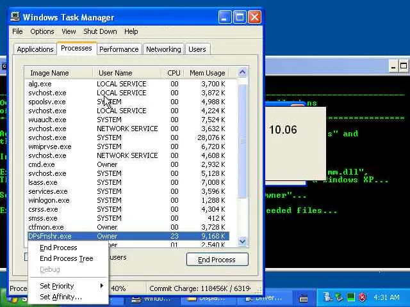Choose Set Affinity... in the context menu

69,297
